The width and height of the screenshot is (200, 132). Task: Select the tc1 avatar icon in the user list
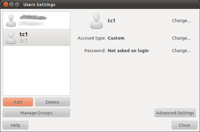[x=11, y=38]
